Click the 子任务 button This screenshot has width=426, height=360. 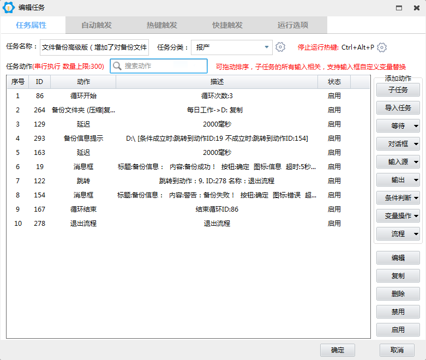click(x=398, y=90)
